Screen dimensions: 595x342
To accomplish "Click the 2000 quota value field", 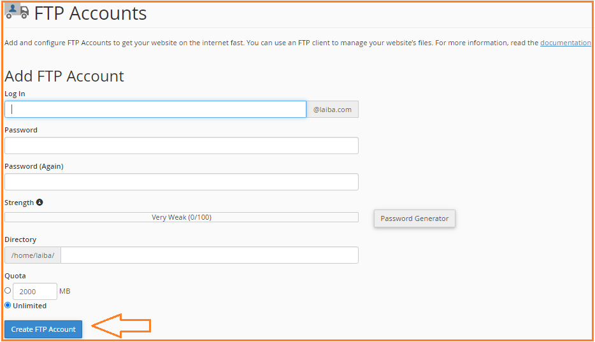I will pyautogui.click(x=35, y=291).
